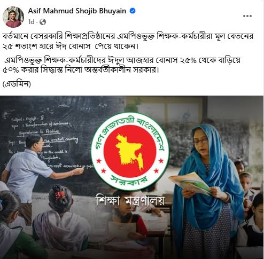Click the শিক্ষা মন্ত্রণালয় caption in image

[130, 201]
